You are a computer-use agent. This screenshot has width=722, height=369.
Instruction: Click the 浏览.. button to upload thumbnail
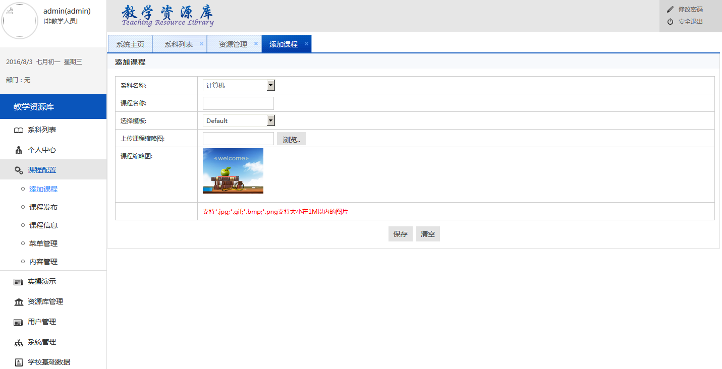(x=291, y=139)
